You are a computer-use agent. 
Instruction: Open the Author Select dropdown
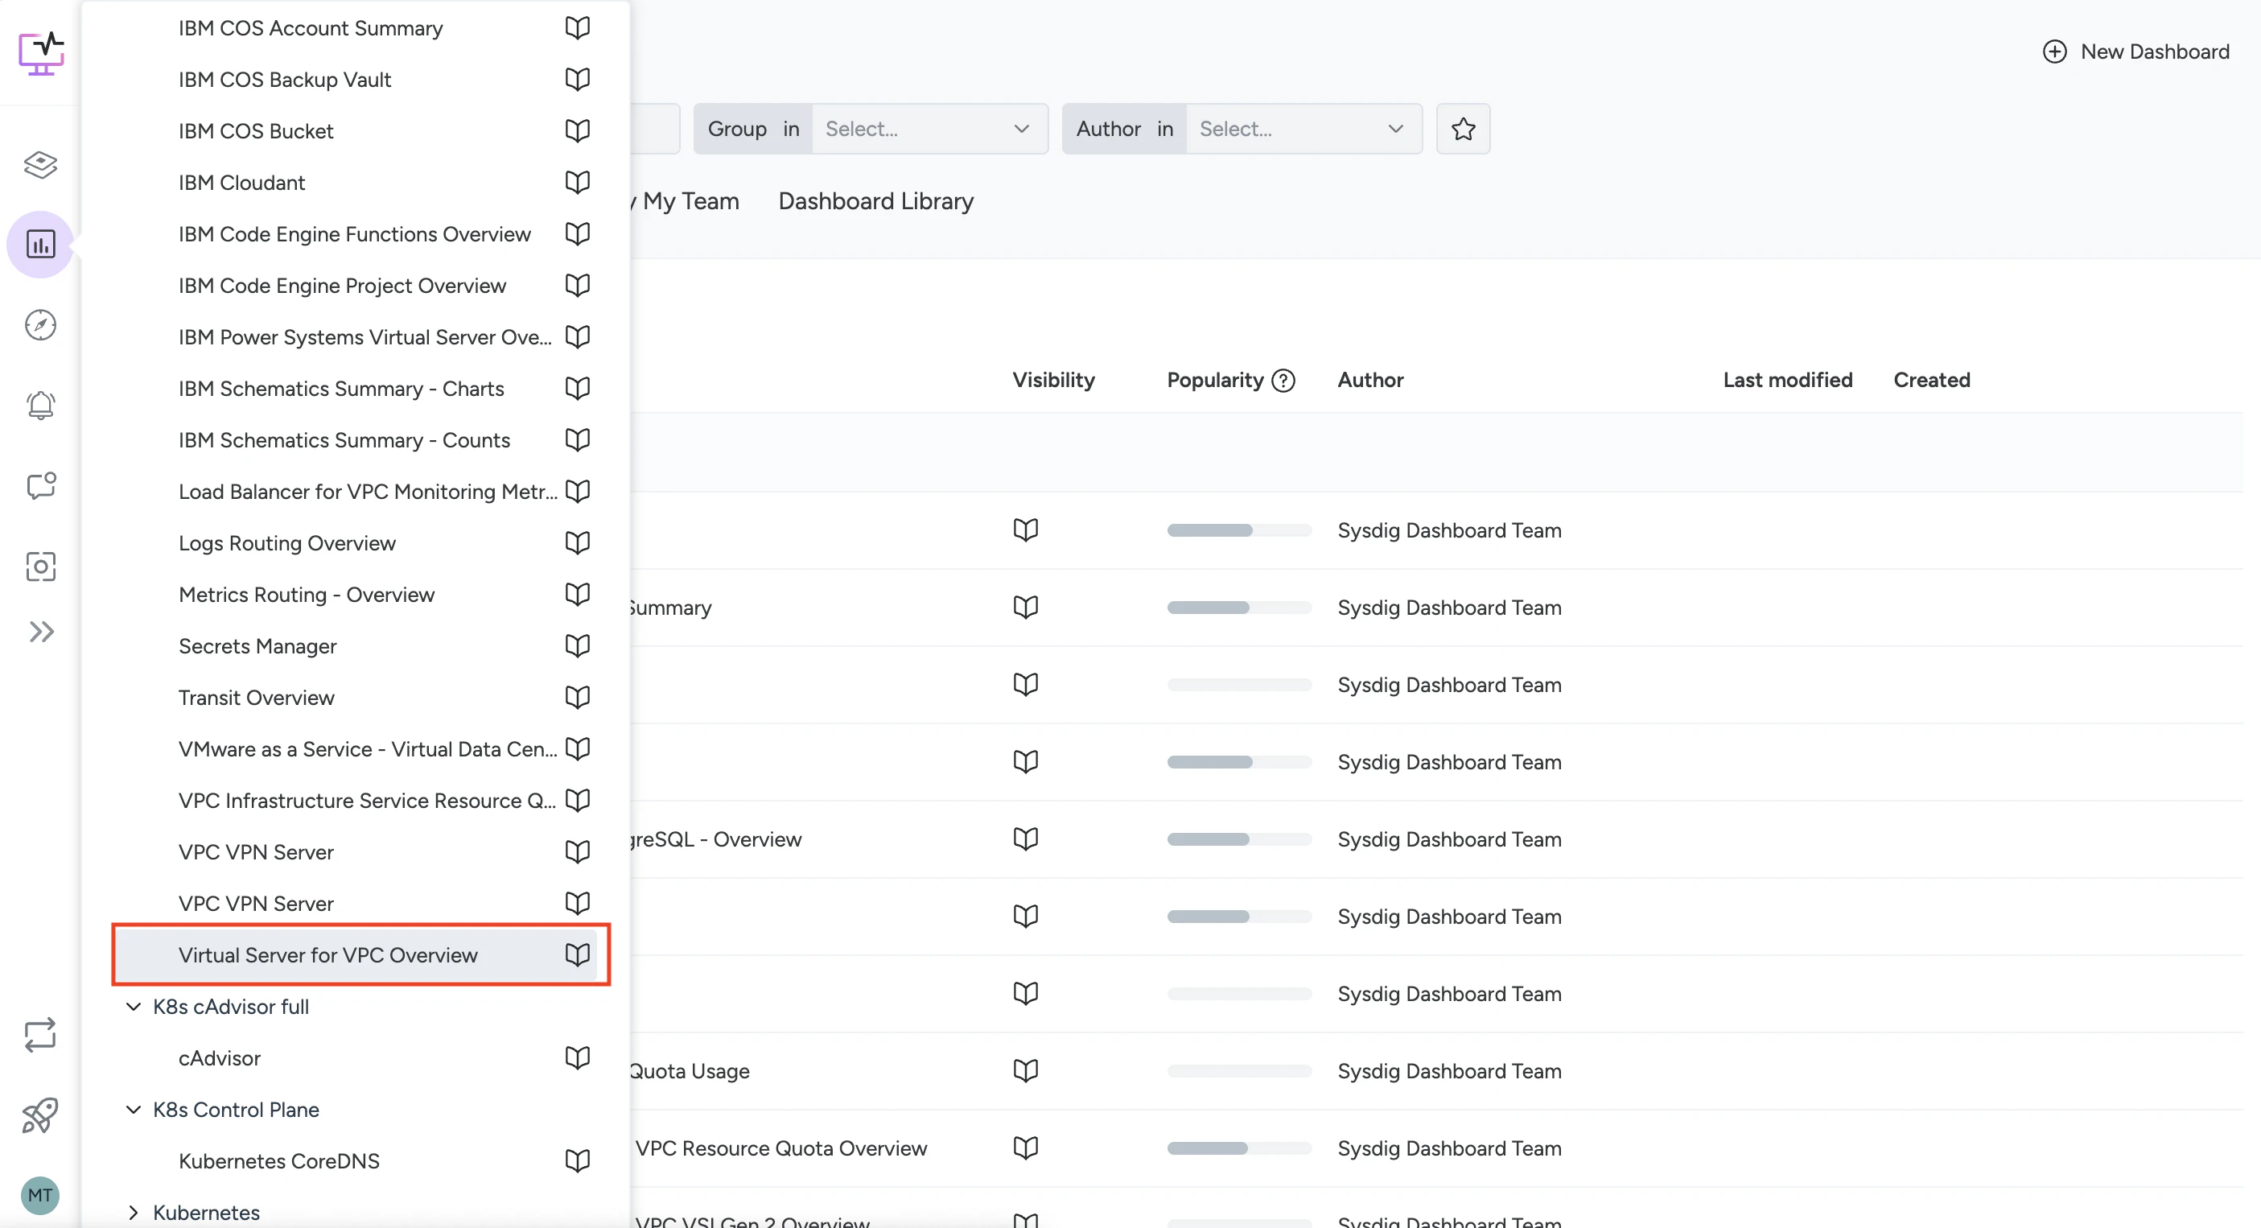(1303, 129)
